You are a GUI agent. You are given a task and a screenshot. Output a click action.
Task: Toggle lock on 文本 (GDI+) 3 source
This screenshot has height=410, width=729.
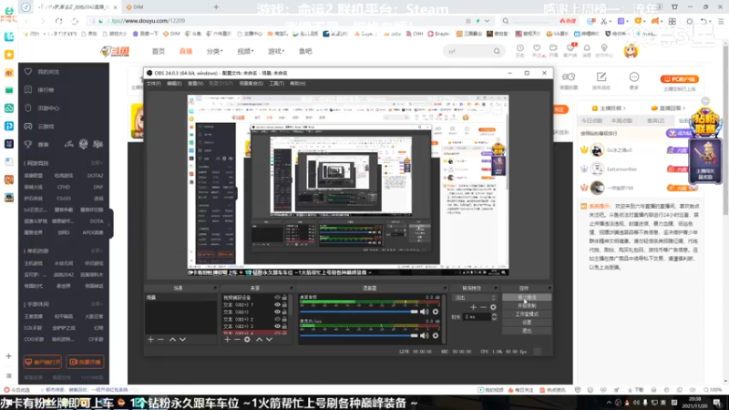coord(284,326)
